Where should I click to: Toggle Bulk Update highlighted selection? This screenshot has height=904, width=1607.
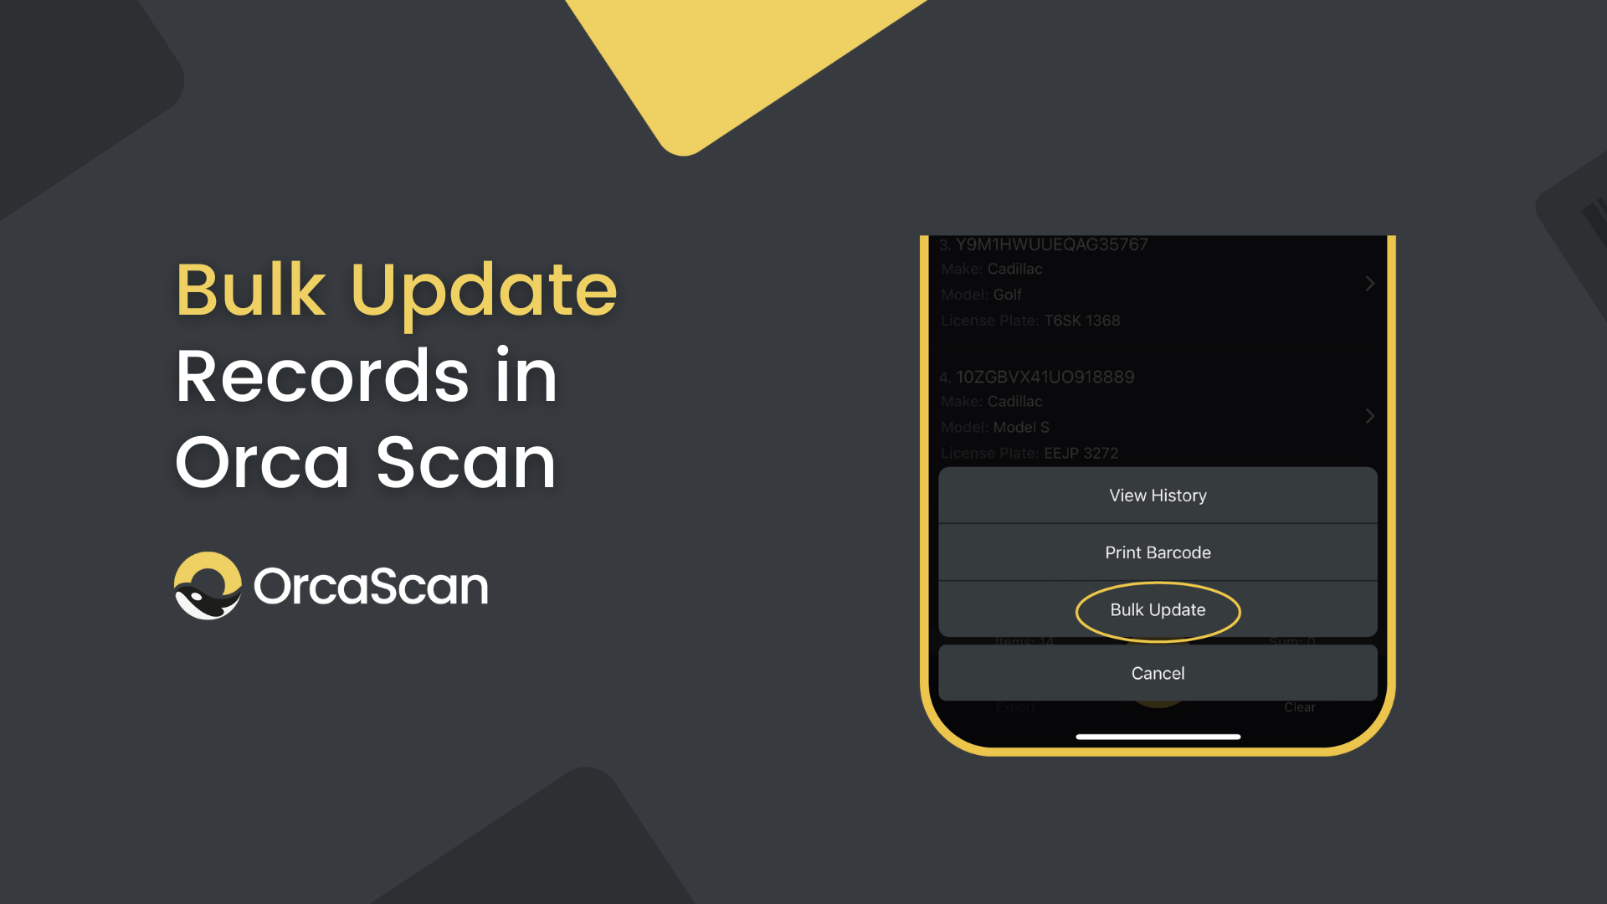point(1158,609)
